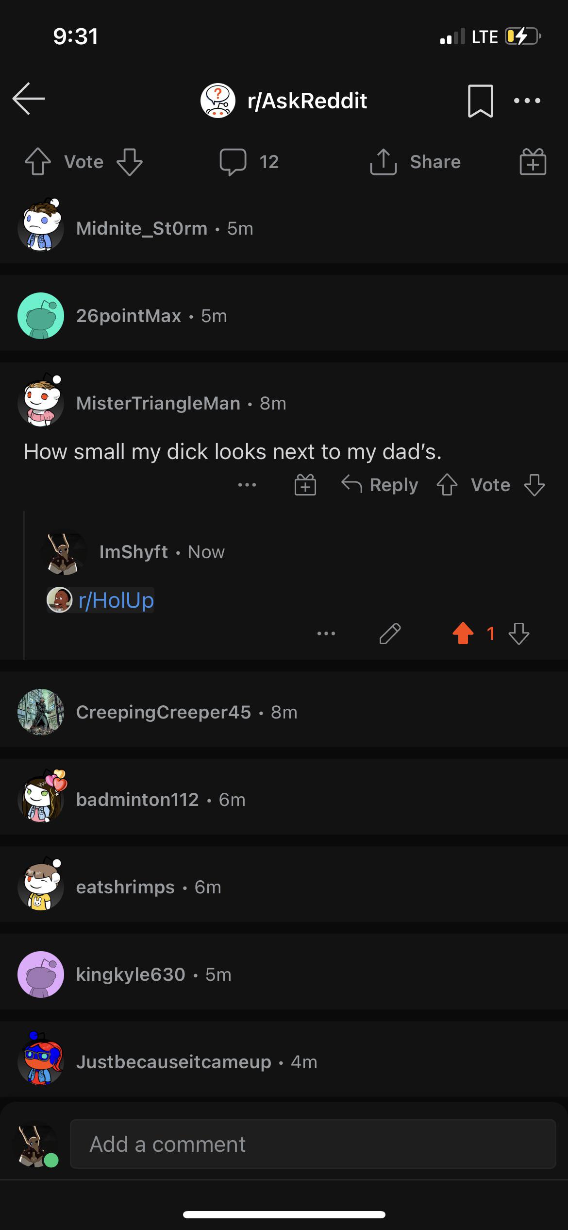This screenshot has width=568, height=1230.
Task: Tap the back arrow icon
Action: coord(29,99)
